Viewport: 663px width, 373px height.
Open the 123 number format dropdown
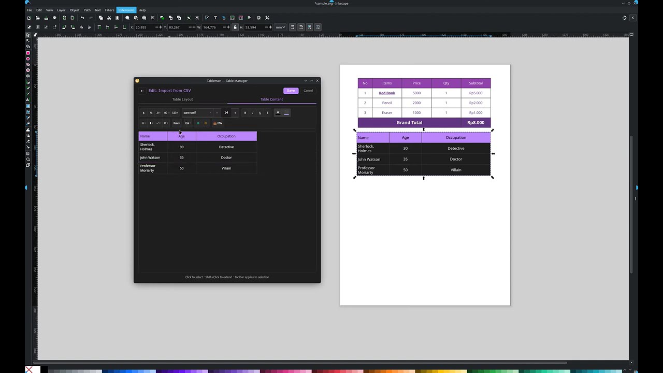[175, 112]
